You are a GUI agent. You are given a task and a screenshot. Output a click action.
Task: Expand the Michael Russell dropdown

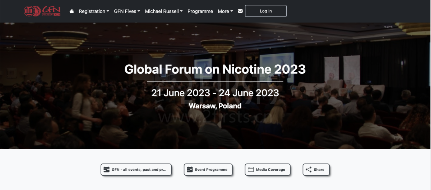pos(163,11)
